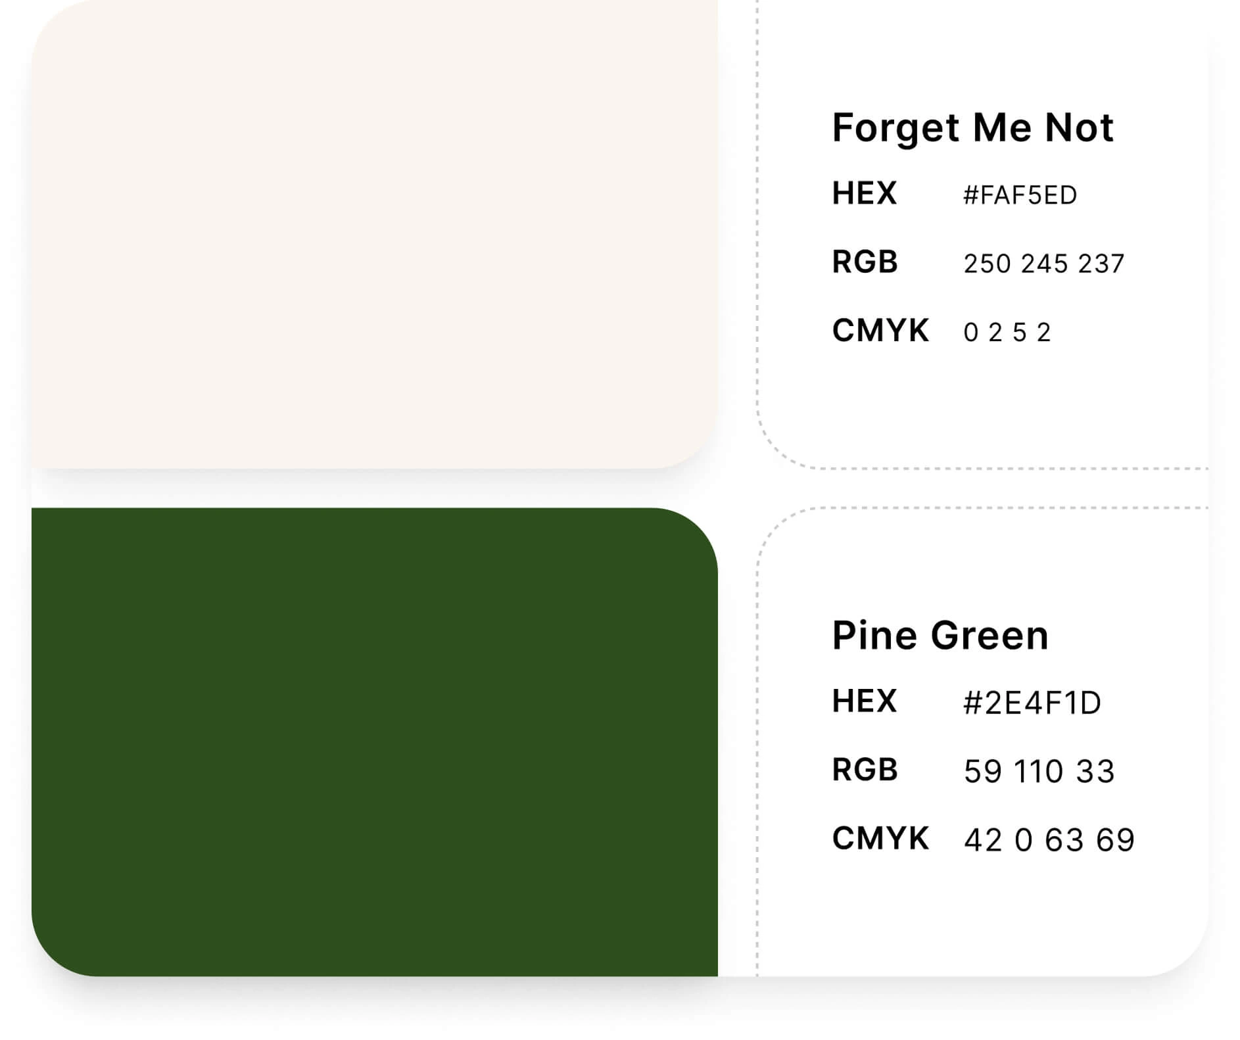Click the RGB blue value 237
The width and height of the screenshot is (1240, 1040).
pyautogui.click(x=1101, y=264)
